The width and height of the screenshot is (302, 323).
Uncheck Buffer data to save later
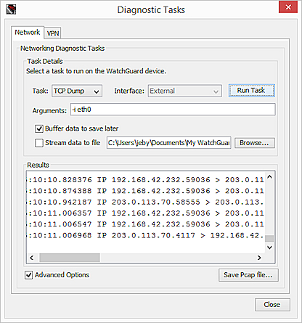[x=39, y=128]
